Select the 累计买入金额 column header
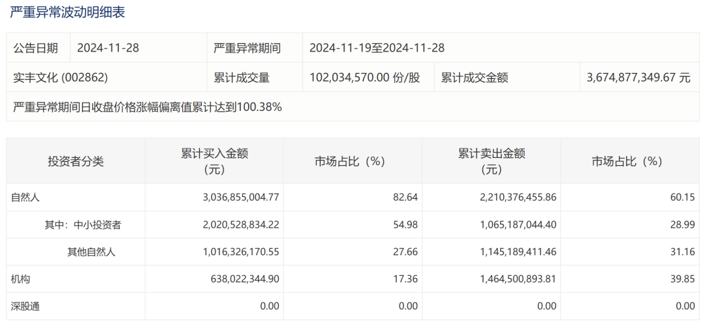705x321 pixels. (x=214, y=162)
